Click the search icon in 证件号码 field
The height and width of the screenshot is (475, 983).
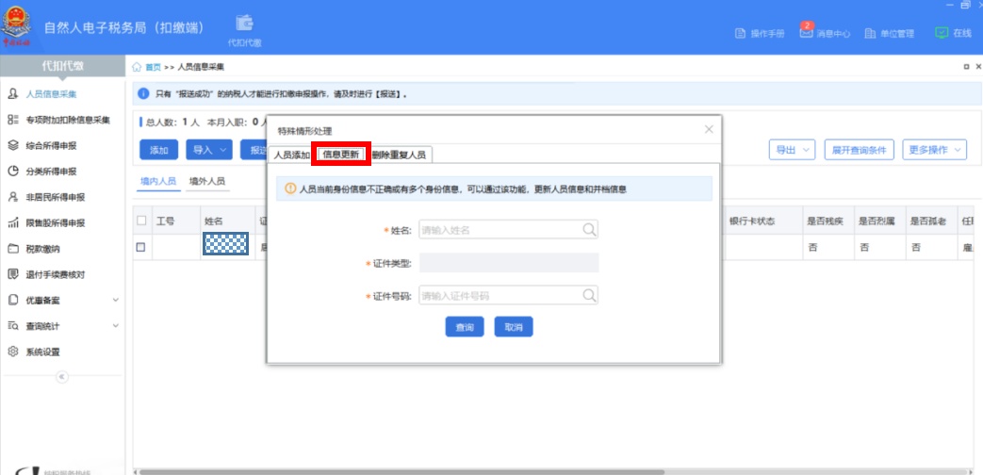[589, 295]
